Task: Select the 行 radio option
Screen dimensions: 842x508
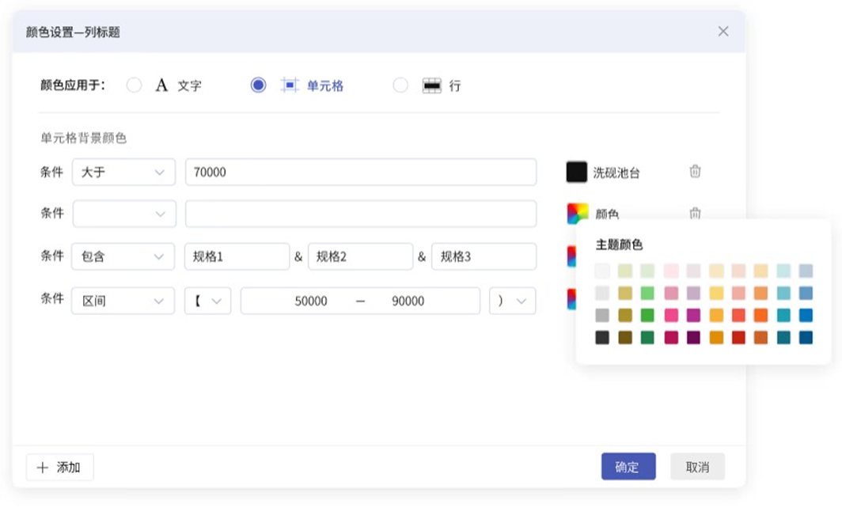Action: pos(400,84)
